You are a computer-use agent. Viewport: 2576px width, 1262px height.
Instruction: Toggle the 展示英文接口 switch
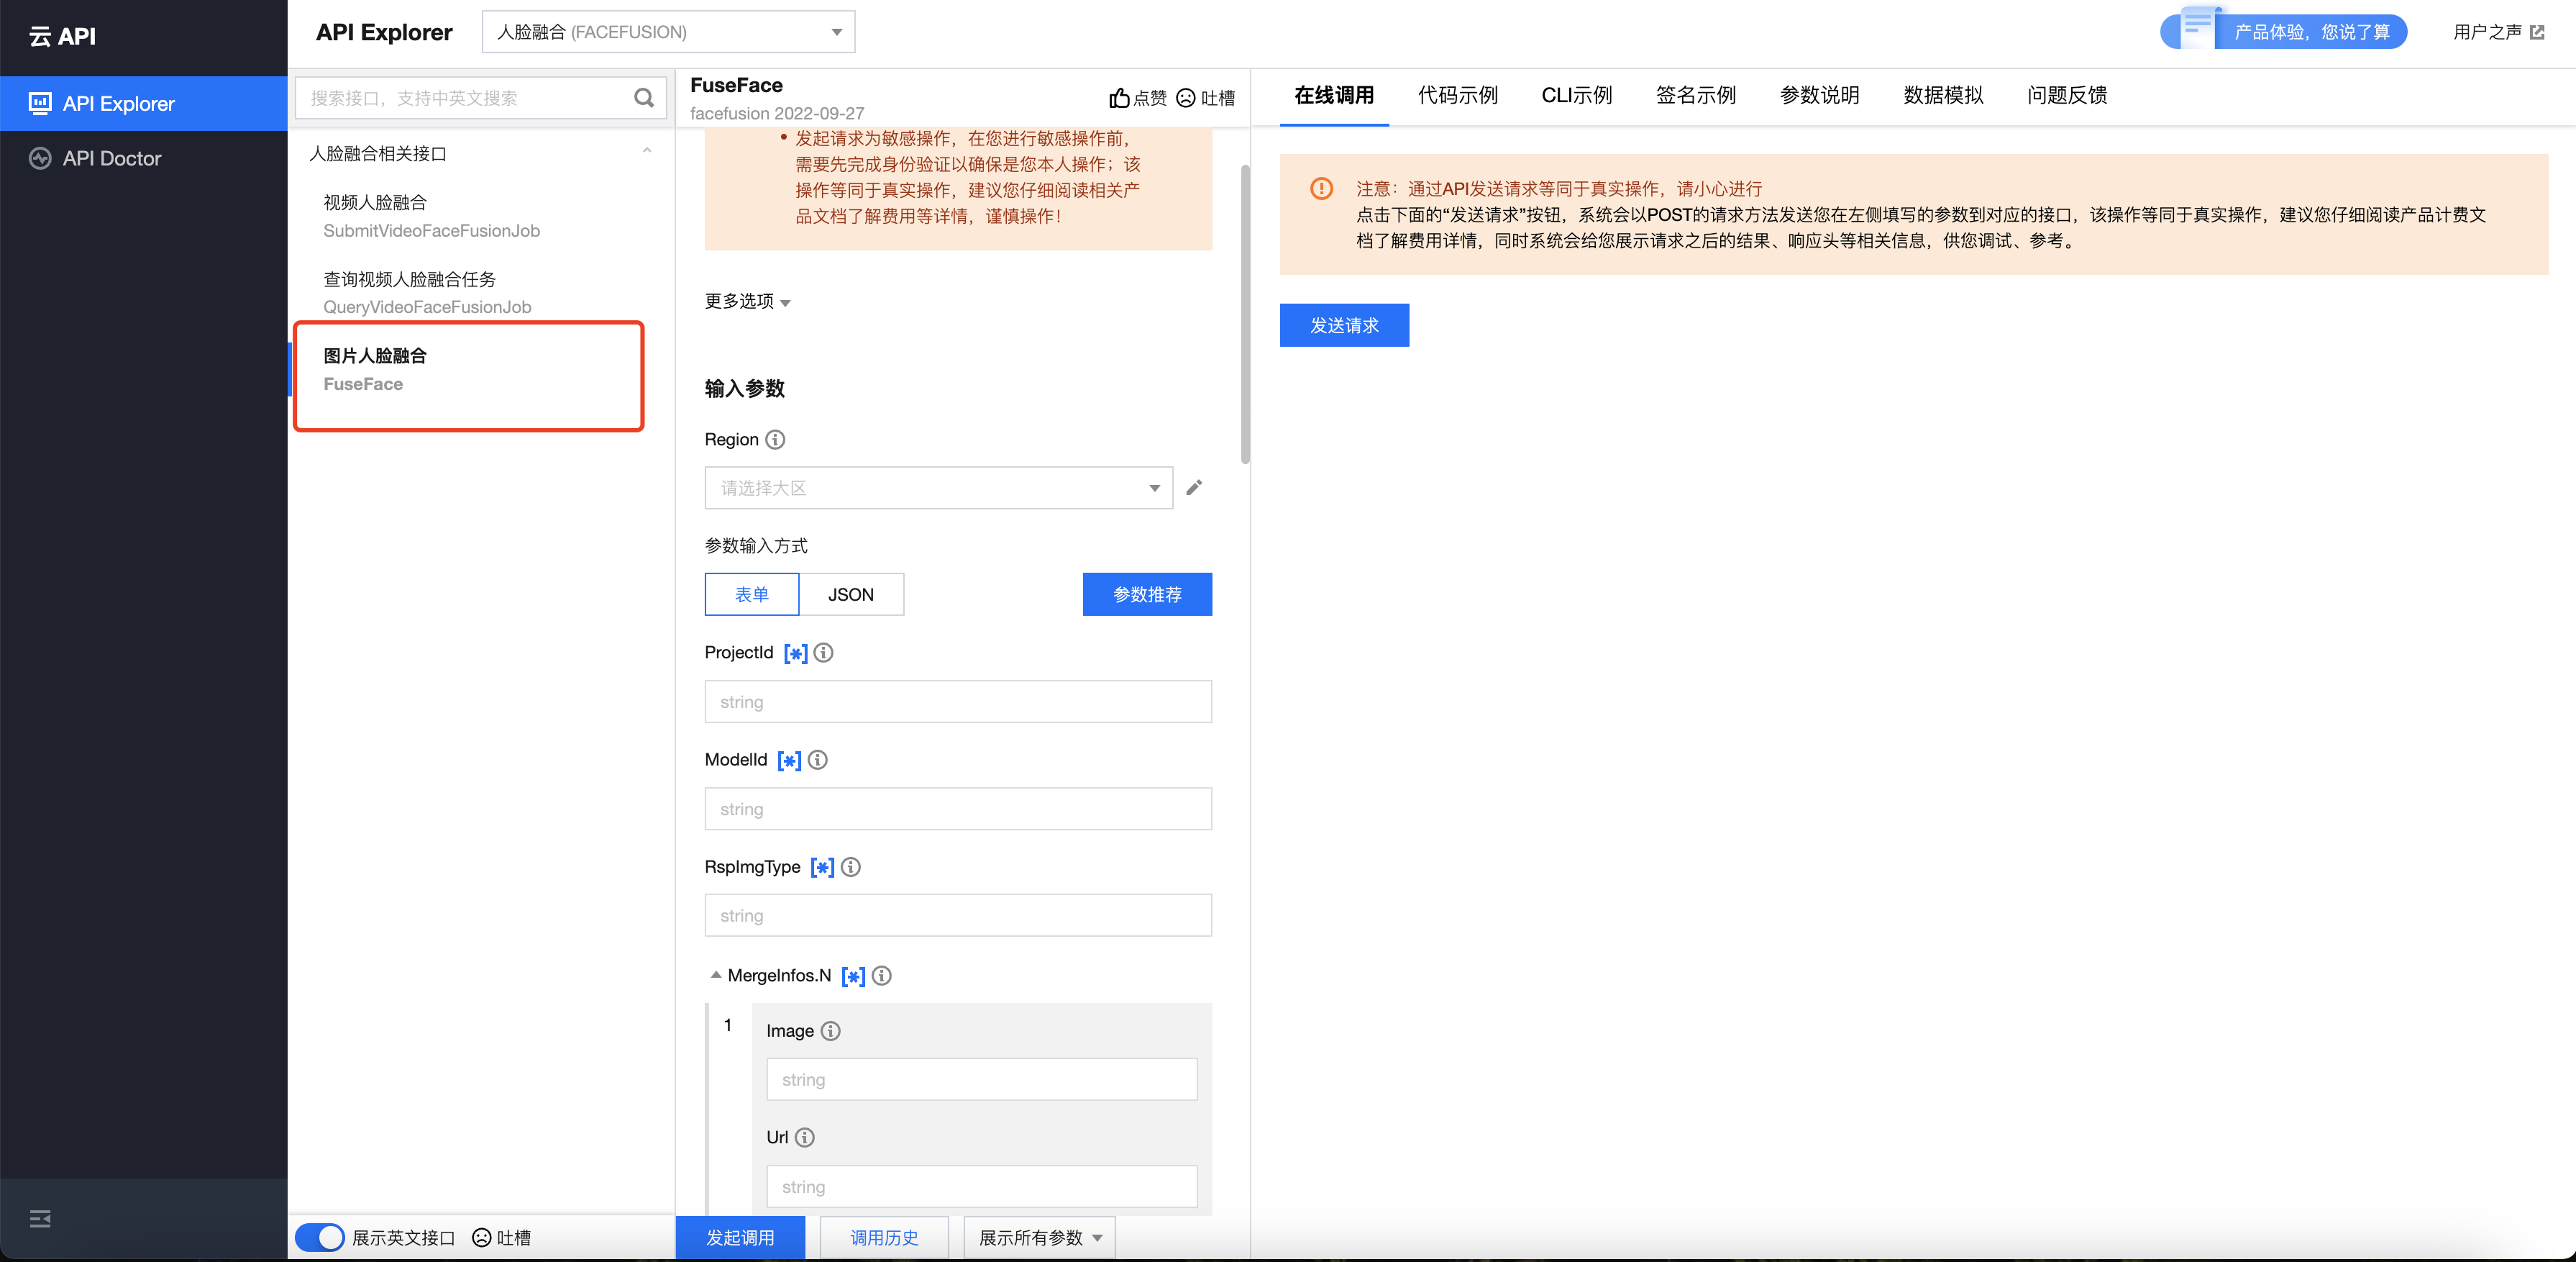tap(320, 1237)
